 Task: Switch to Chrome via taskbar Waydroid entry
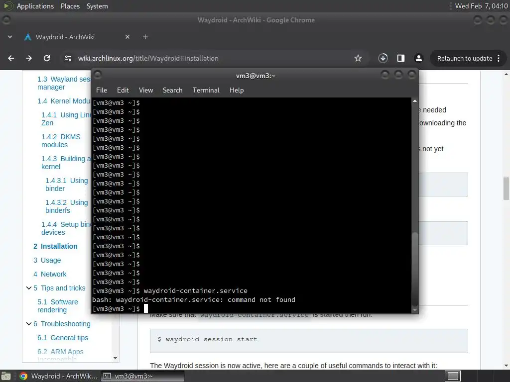pyautogui.click(x=59, y=376)
